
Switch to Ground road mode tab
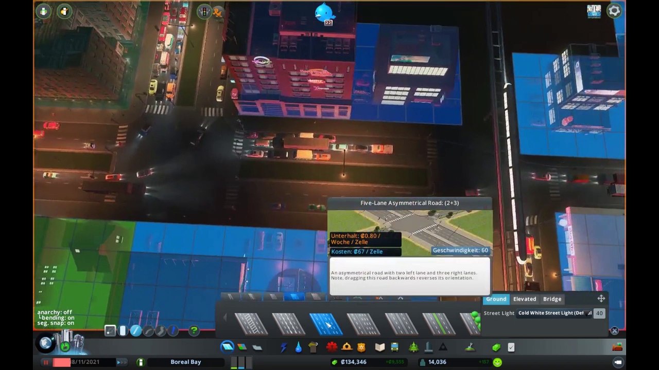click(x=496, y=299)
